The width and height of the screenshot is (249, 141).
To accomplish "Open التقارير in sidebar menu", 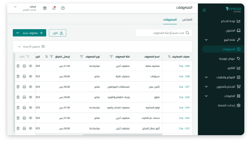I will (234, 68).
